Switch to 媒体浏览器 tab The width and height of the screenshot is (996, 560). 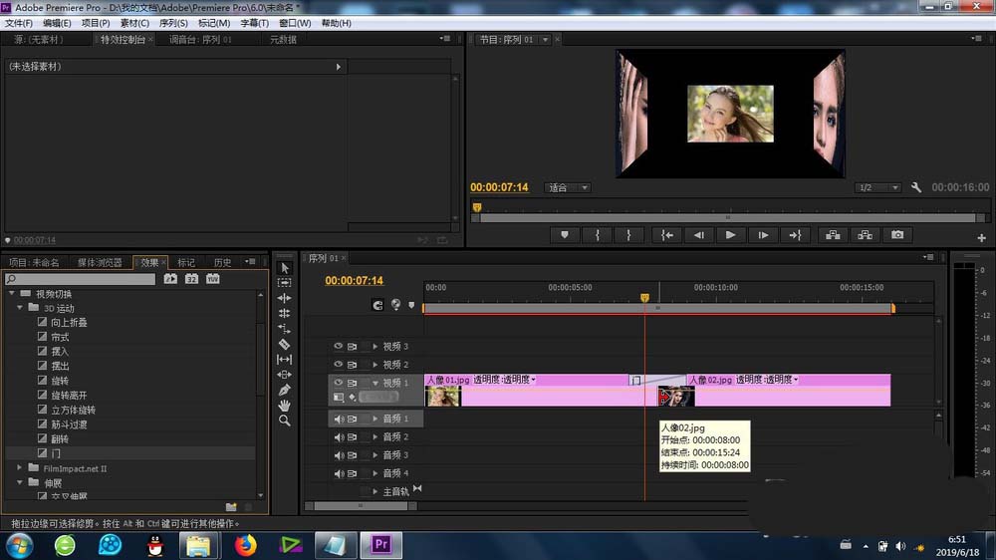tap(100, 262)
